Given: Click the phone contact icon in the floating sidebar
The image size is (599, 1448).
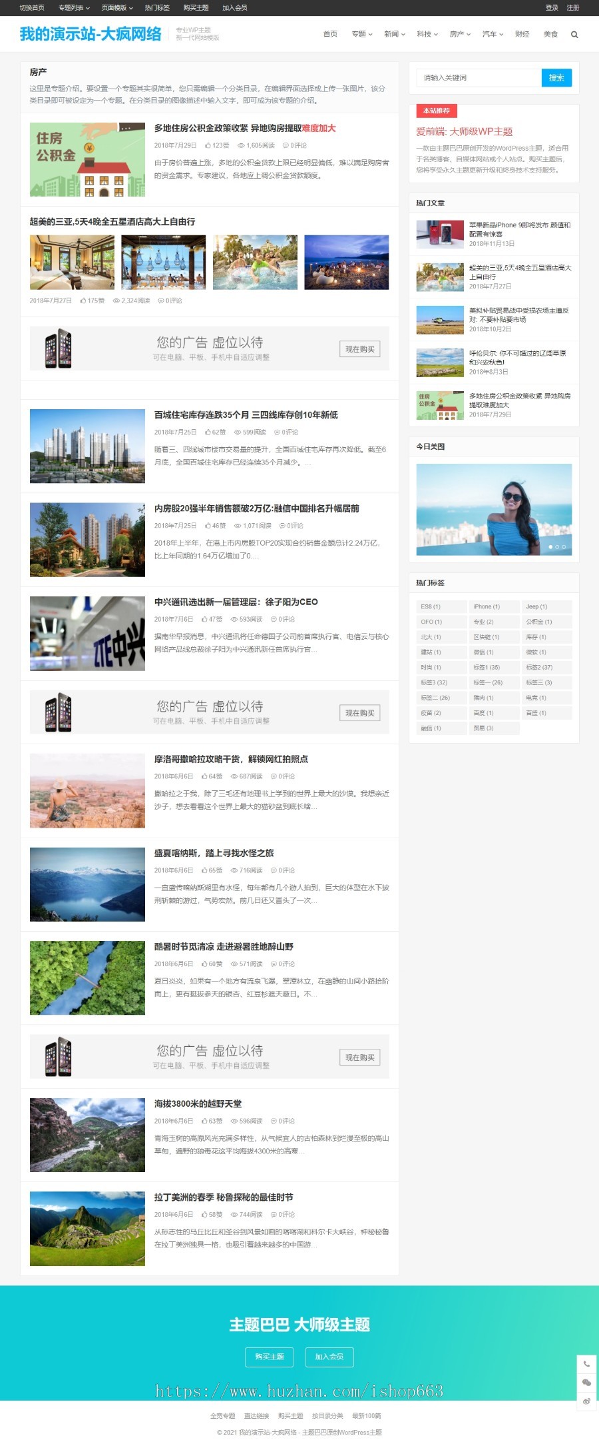Looking at the screenshot, I should [x=586, y=1363].
